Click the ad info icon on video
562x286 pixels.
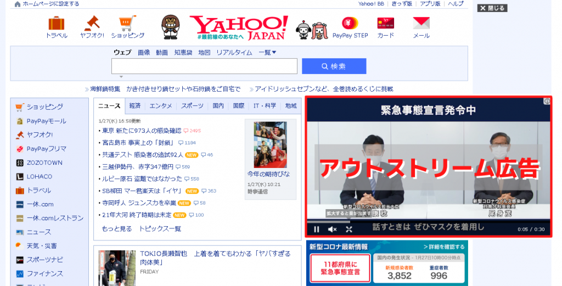point(547,102)
